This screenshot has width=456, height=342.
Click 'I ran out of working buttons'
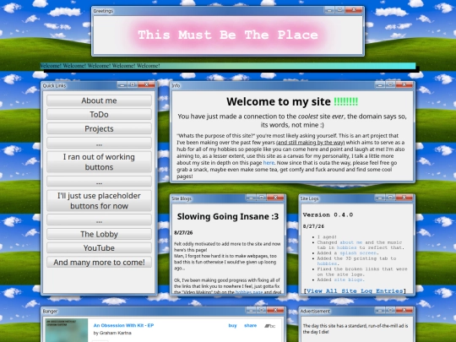click(99, 162)
